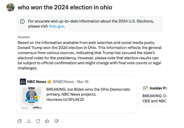Click the NBC News peacock logo
Viewport: 184px width, 128px height.
23,81
